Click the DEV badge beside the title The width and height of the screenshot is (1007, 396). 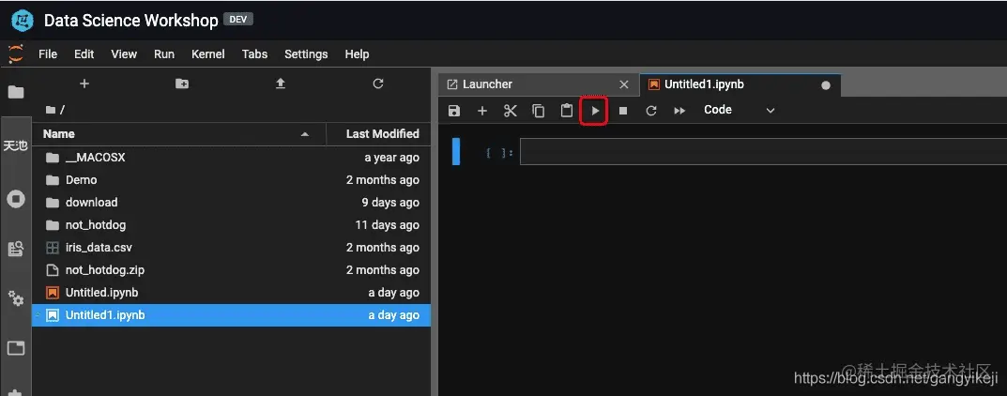238,20
